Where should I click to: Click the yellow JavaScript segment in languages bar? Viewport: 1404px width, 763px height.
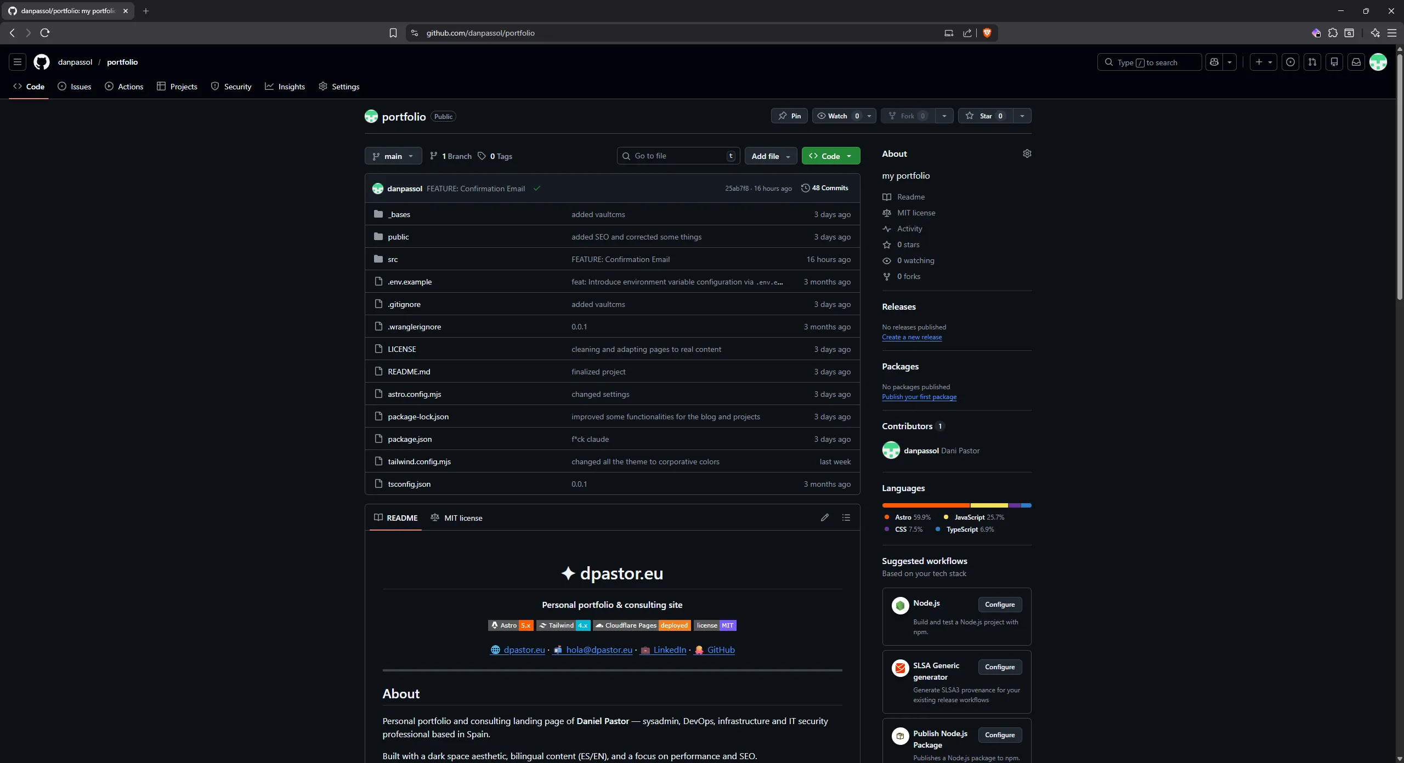point(989,505)
